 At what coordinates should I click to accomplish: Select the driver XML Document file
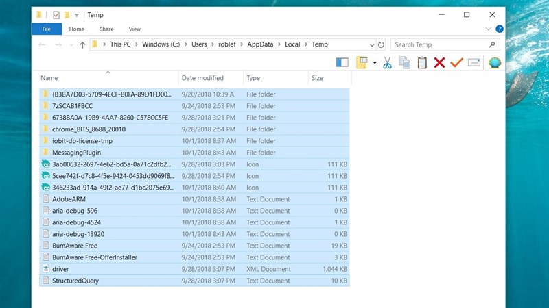(60, 269)
